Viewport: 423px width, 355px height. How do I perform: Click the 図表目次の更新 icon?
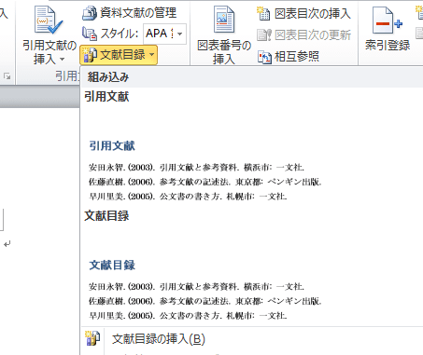[x=264, y=34]
